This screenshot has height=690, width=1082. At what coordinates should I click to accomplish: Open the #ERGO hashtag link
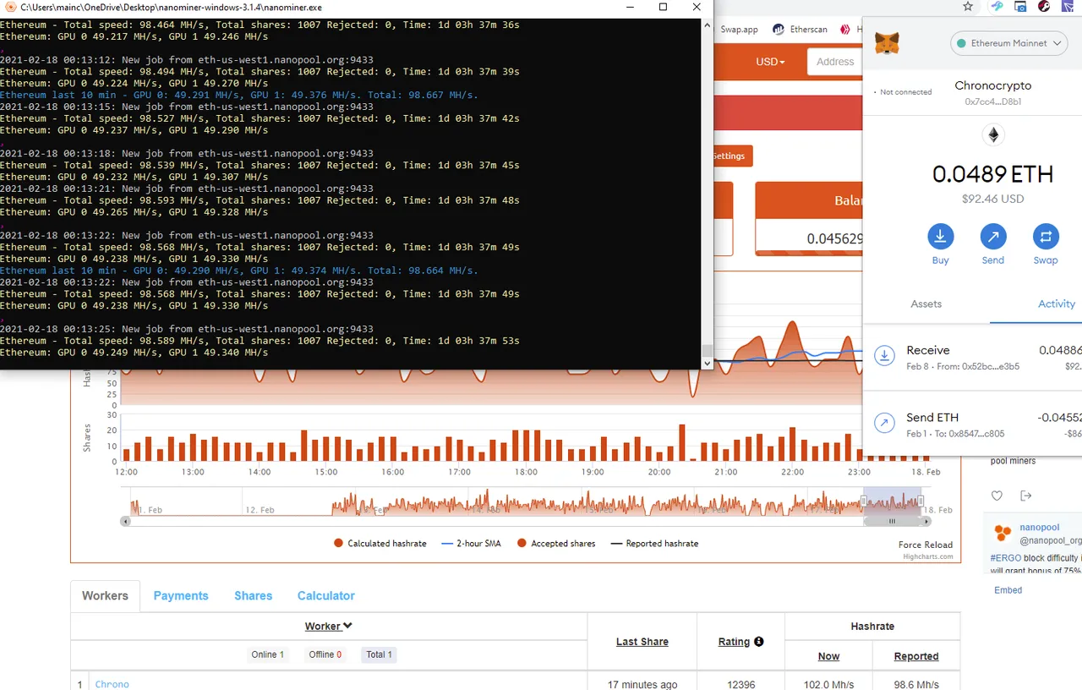(x=1005, y=558)
